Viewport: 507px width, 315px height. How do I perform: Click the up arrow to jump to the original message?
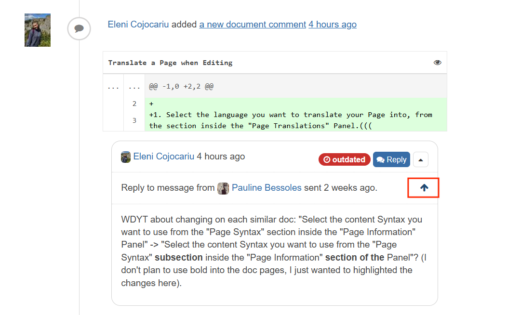[424, 188]
